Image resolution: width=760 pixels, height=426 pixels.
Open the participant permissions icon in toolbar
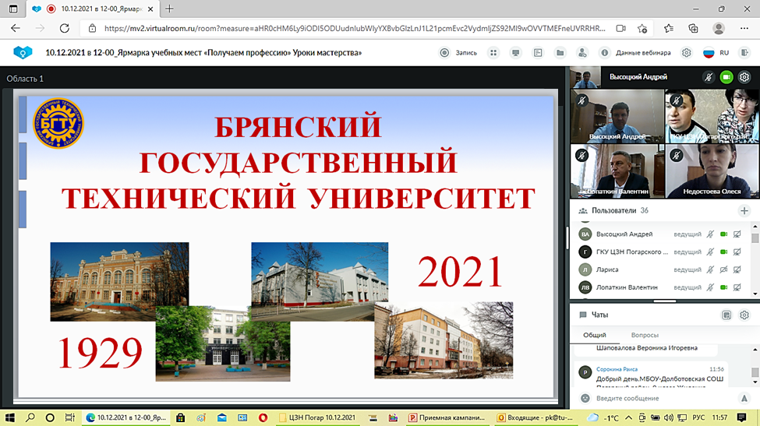582,53
